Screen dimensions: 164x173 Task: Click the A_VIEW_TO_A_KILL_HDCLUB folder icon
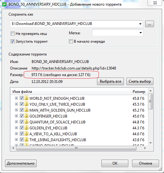(26, 134)
